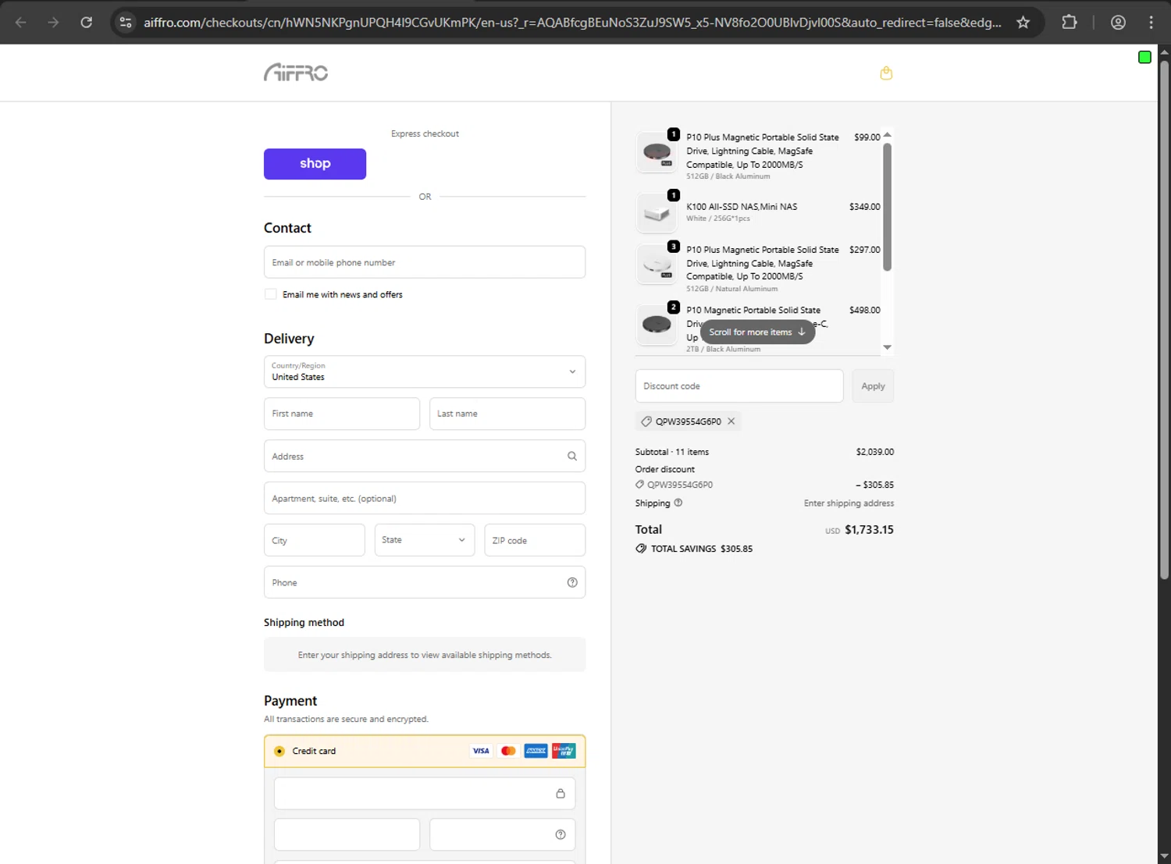The height and width of the screenshot is (864, 1171).
Task: Click the browser back arrow
Action: point(21,23)
